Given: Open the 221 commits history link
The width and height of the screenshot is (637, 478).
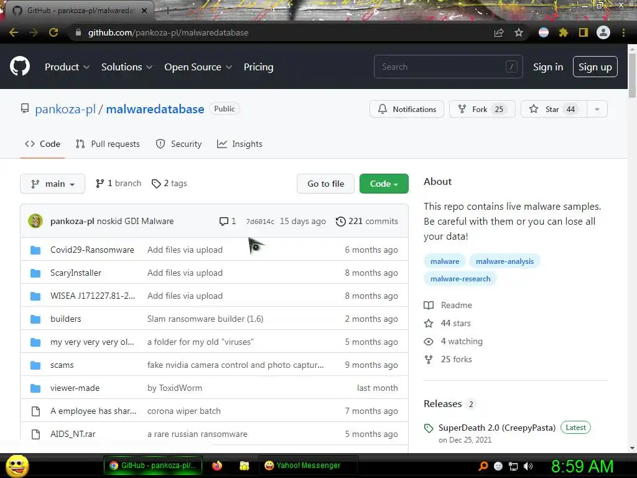Looking at the screenshot, I should 366,222.
